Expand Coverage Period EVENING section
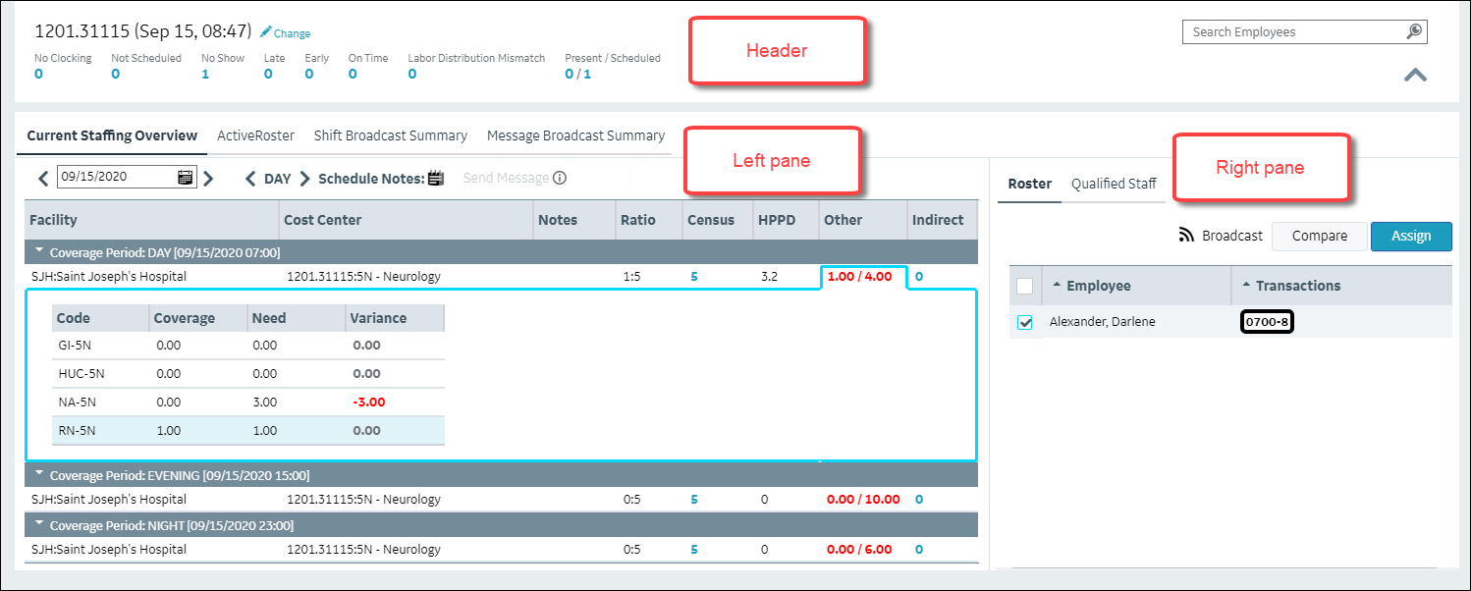The height and width of the screenshot is (591, 1471). (x=38, y=474)
